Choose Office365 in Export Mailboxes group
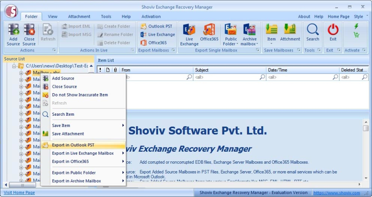372x197 pixels. coord(154,43)
